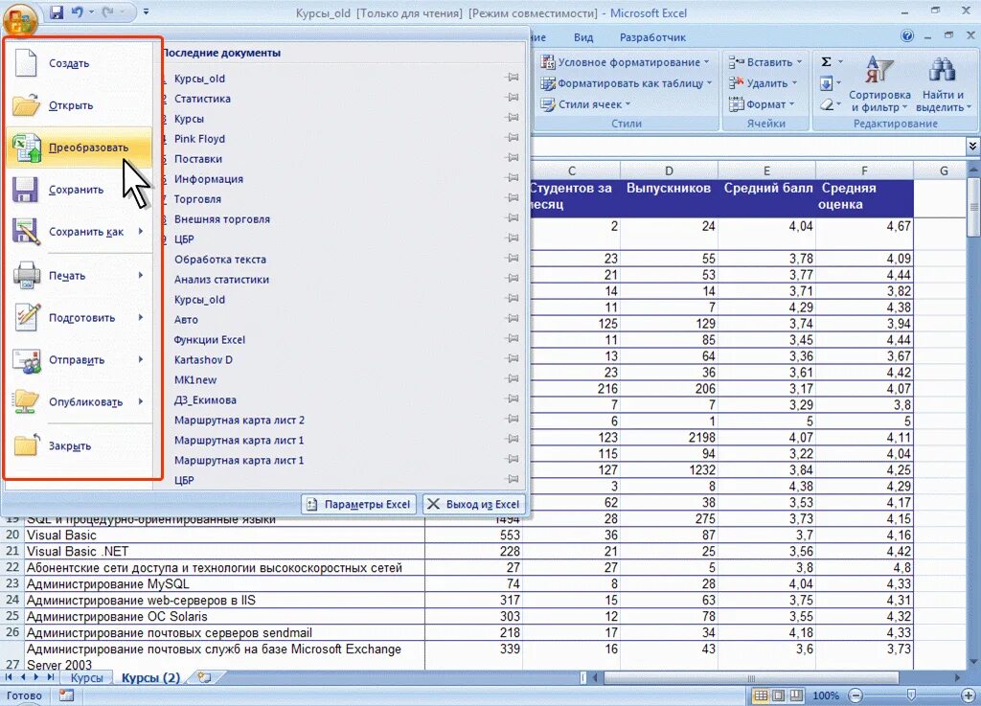
Task: Choose Сохранить in the Office menu
Action: (x=79, y=190)
